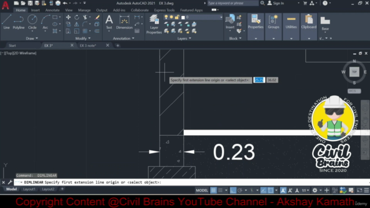Toggle object snap tracking in status bar
Image resolution: width=370 pixels, height=208 pixels.
(x=264, y=190)
